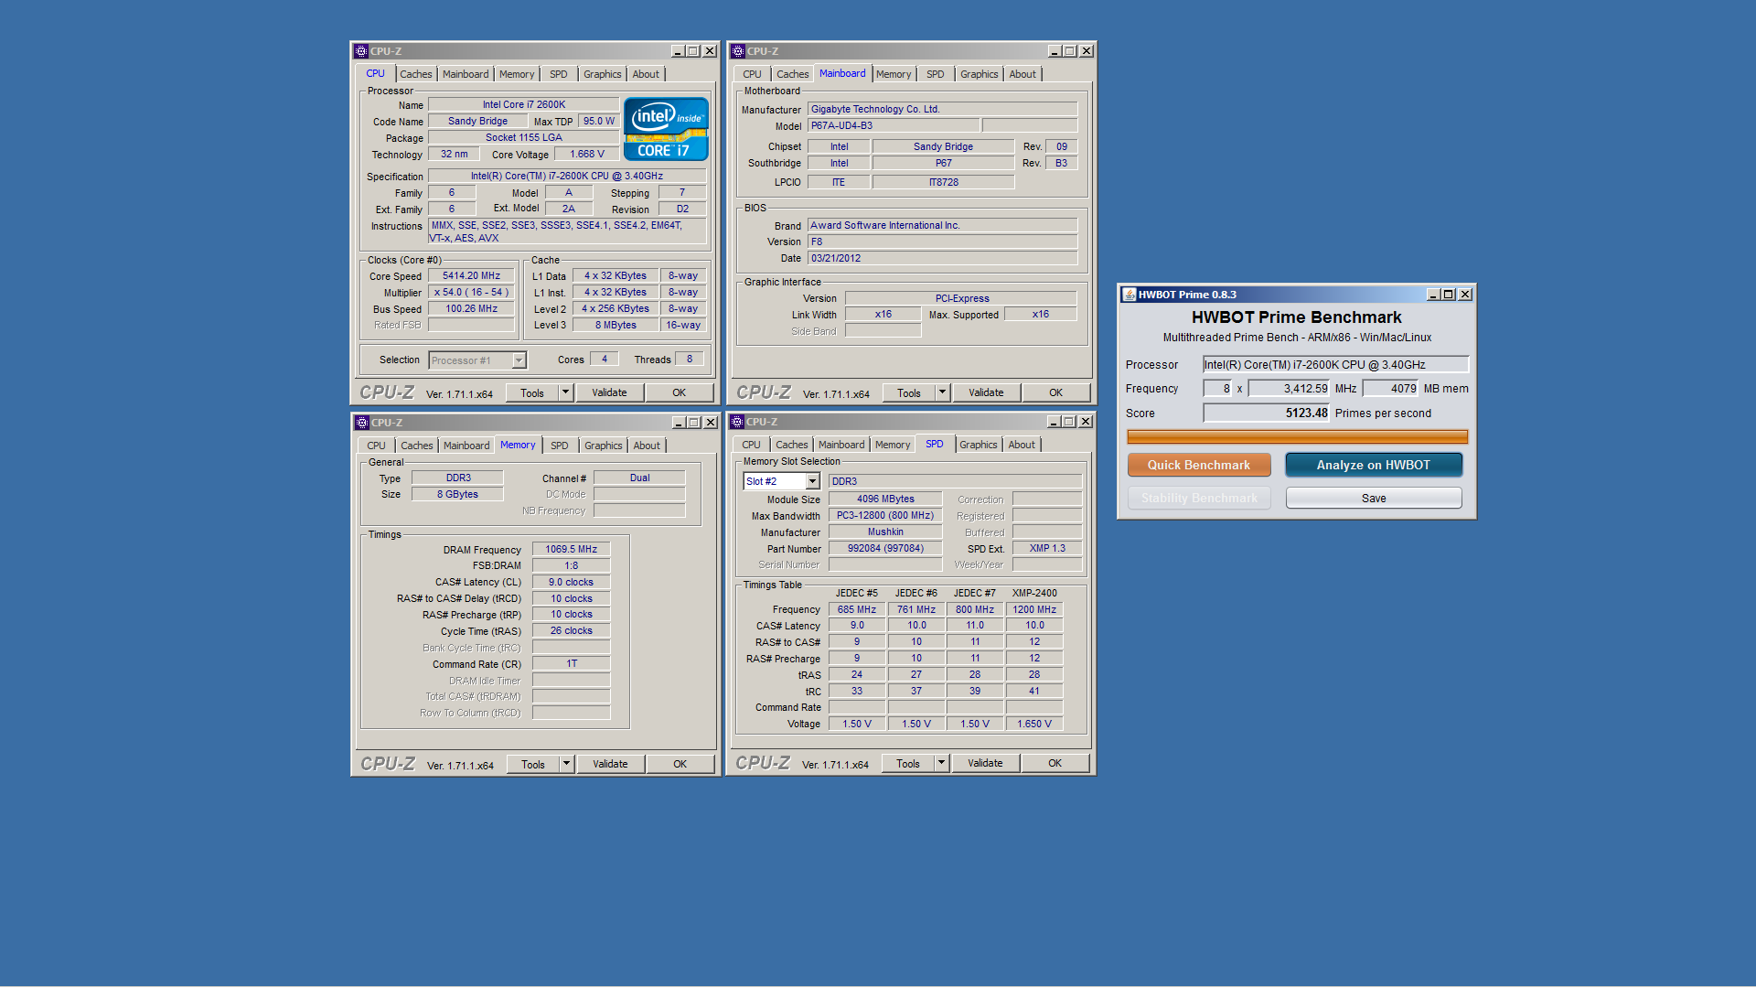Expand Tools dropdown arrow in Memory window
Screen dimensions: 1756x988
566,764
